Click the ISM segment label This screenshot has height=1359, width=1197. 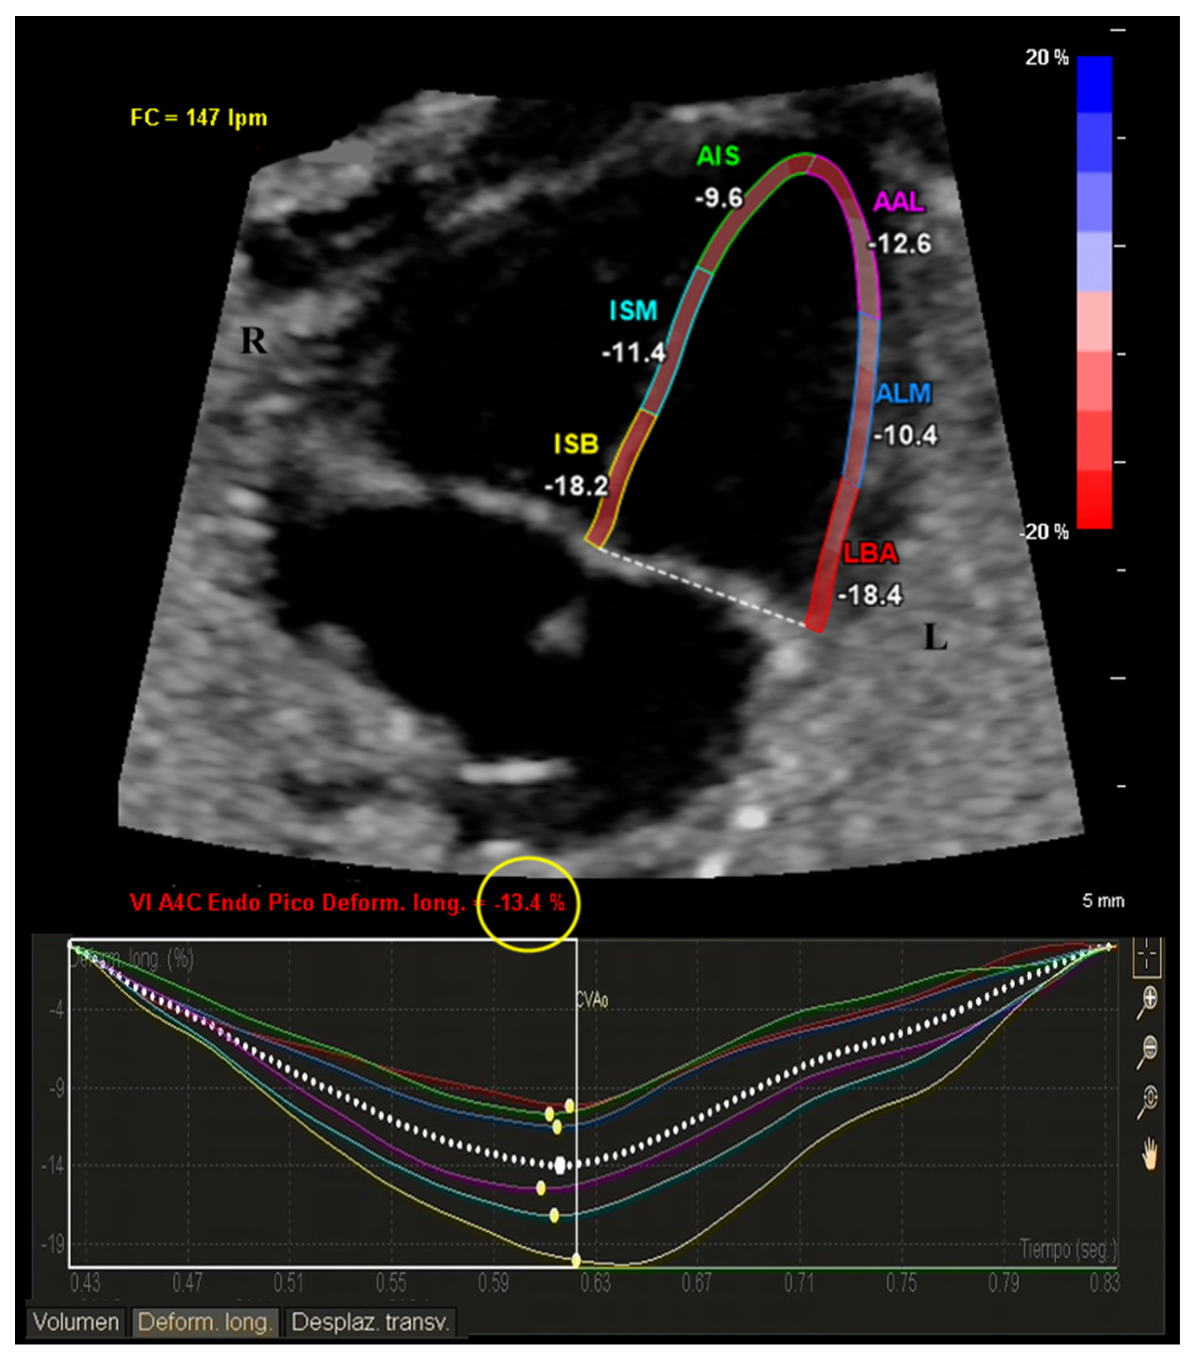(x=633, y=311)
